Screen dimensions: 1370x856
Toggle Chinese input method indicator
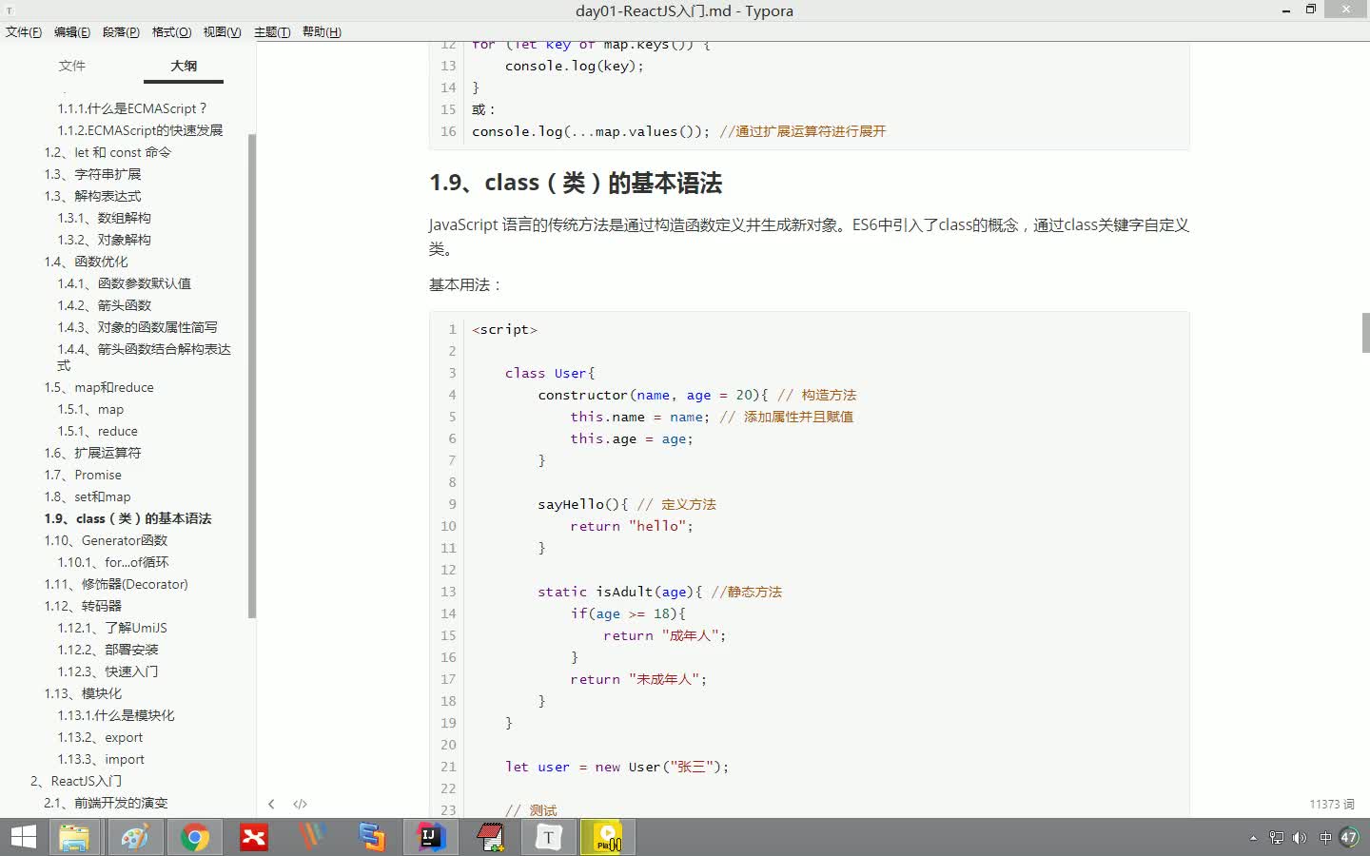[1325, 838]
